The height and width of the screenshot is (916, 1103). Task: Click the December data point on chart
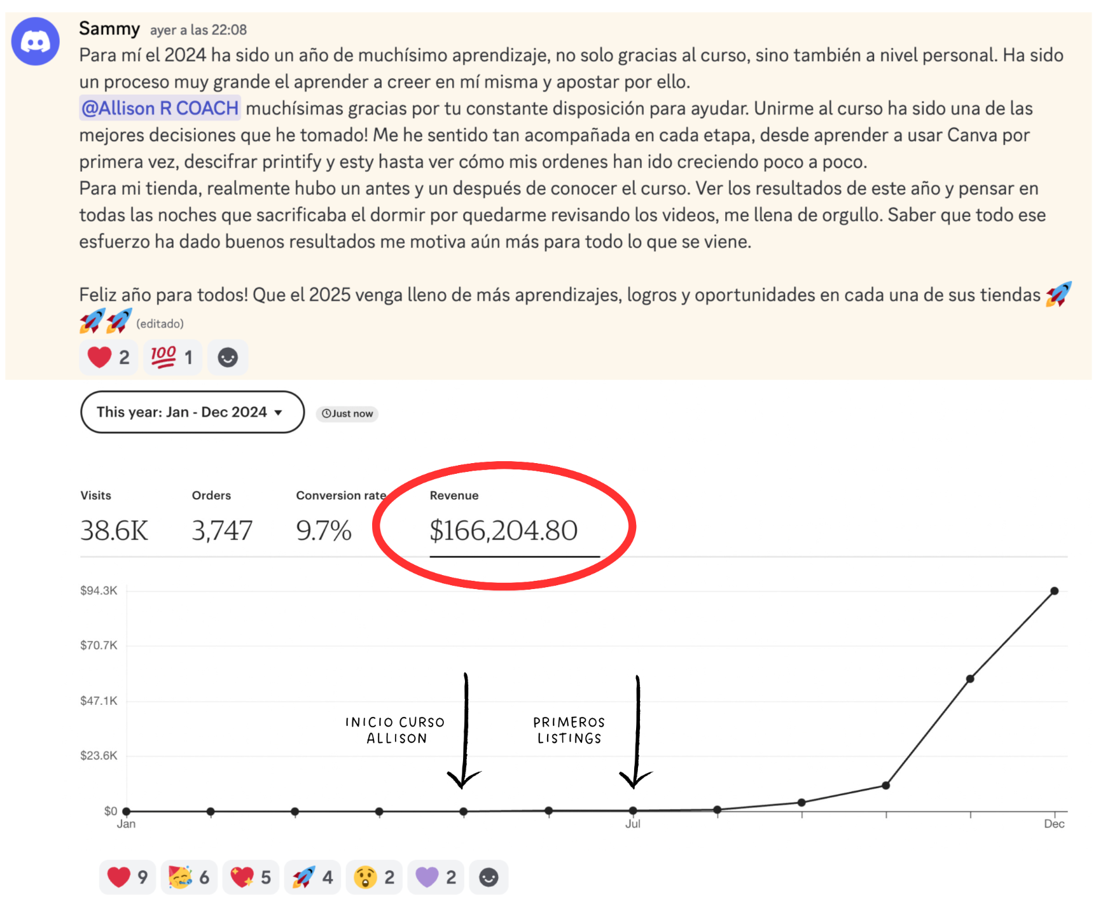click(x=1054, y=591)
